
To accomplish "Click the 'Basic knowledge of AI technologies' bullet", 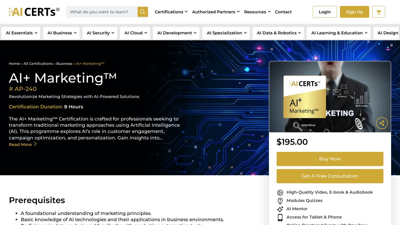I will coord(122,220).
